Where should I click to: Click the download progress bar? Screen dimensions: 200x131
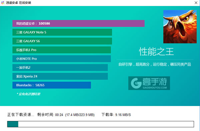click(x=101, y=124)
